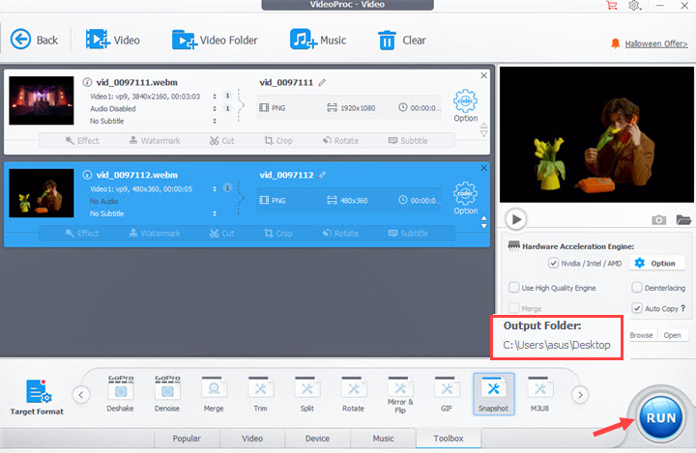Enable Use High Quality Engine
Image resolution: width=696 pixels, height=453 pixels.
click(513, 288)
